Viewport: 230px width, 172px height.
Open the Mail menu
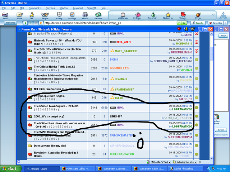click(x=22, y=8)
